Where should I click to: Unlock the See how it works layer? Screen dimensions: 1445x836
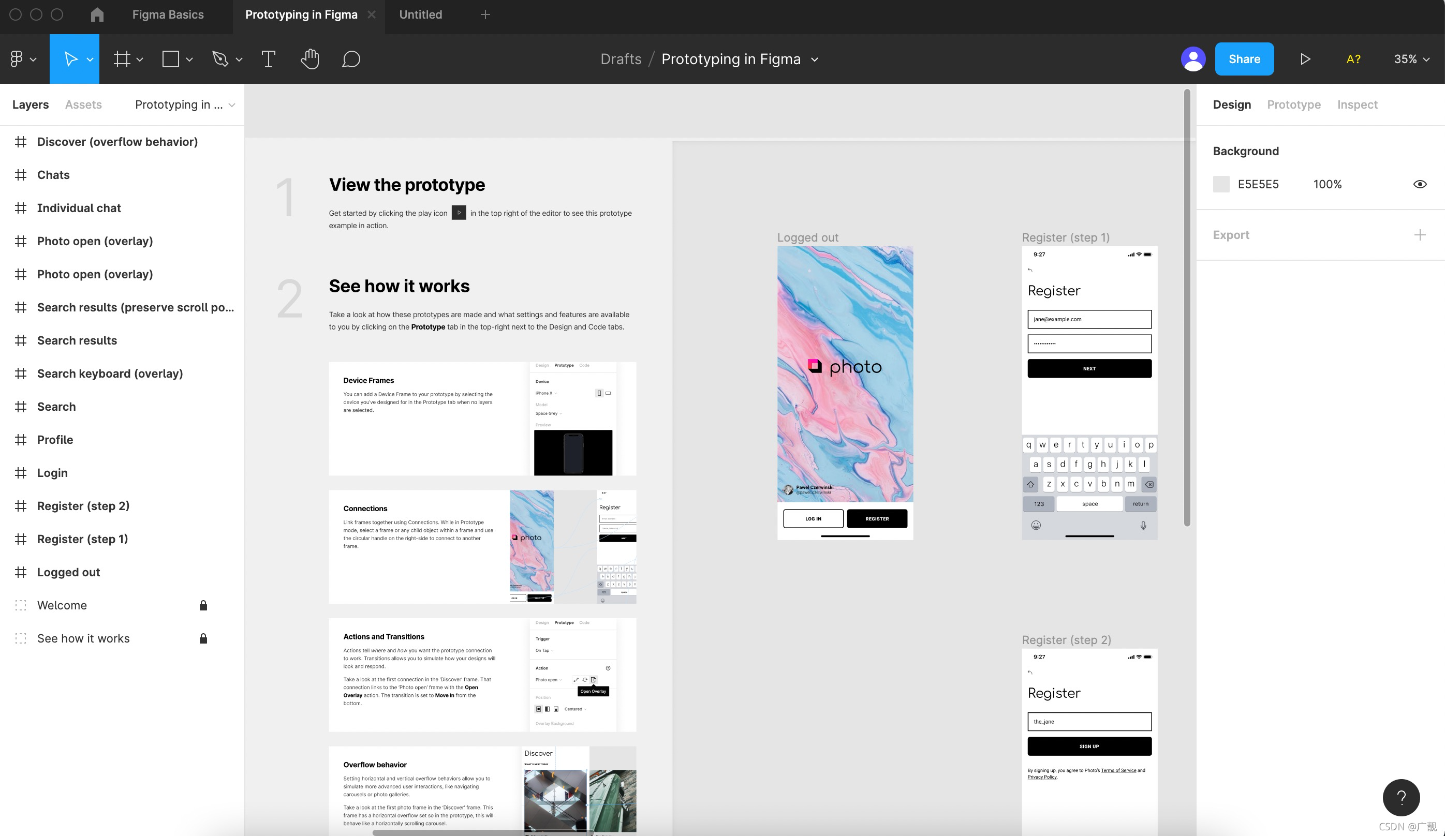(x=203, y=638)
